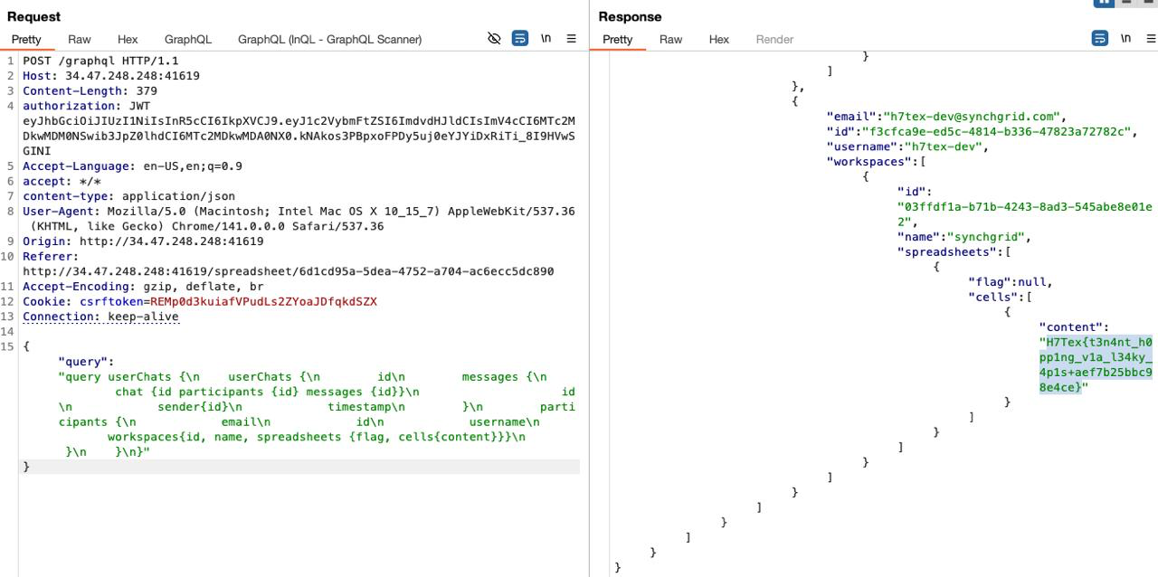1158x577 pixels.
Task: Toggle word wrap in Response panel
Action: [x=1099, y=39]
